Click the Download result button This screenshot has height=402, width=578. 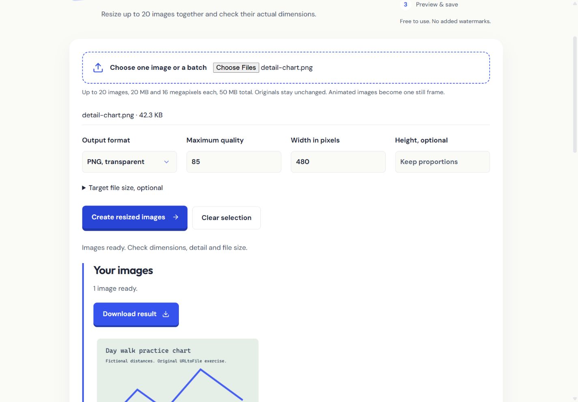click(x=136, y=314)
